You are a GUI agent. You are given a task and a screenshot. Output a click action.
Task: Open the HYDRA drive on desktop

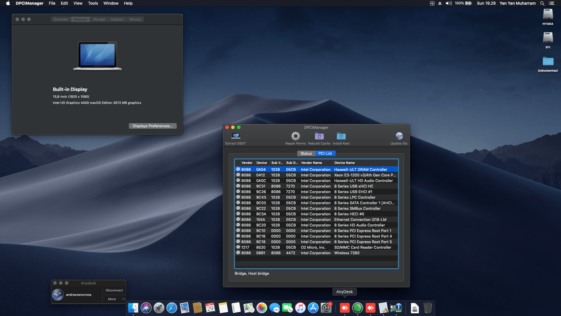coord(548,15)
